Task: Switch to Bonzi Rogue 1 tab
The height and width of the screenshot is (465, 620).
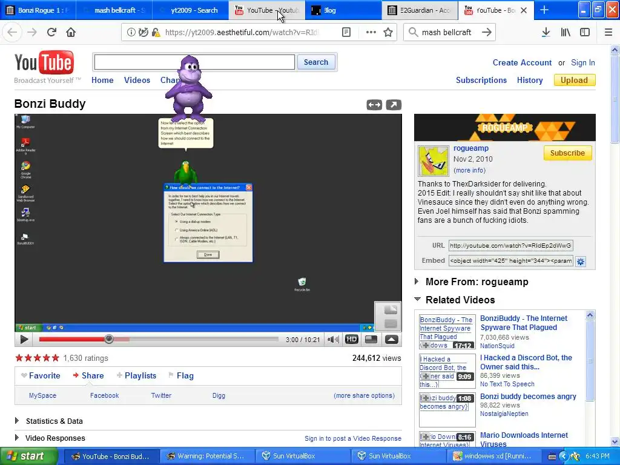Action: (x=38, y=10)
